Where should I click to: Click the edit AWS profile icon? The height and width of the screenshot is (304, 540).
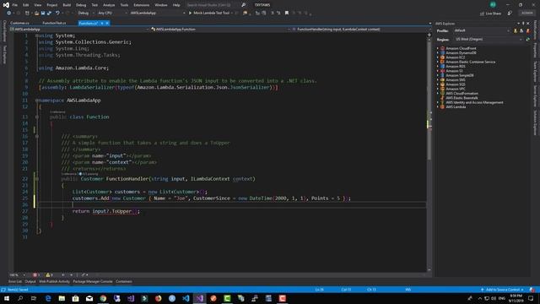521,30
